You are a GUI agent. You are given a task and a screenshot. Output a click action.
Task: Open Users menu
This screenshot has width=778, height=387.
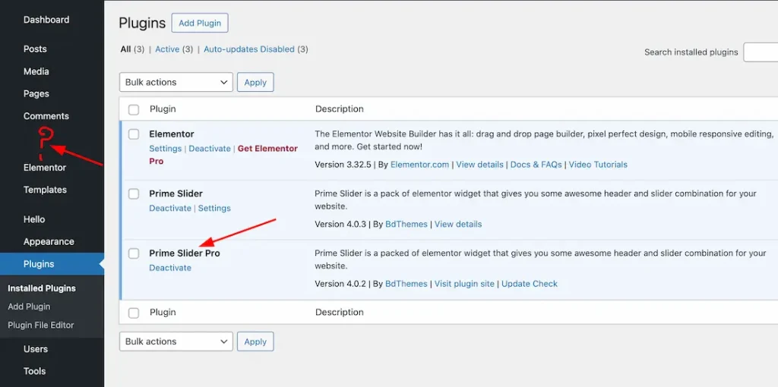tap(36, 349)
